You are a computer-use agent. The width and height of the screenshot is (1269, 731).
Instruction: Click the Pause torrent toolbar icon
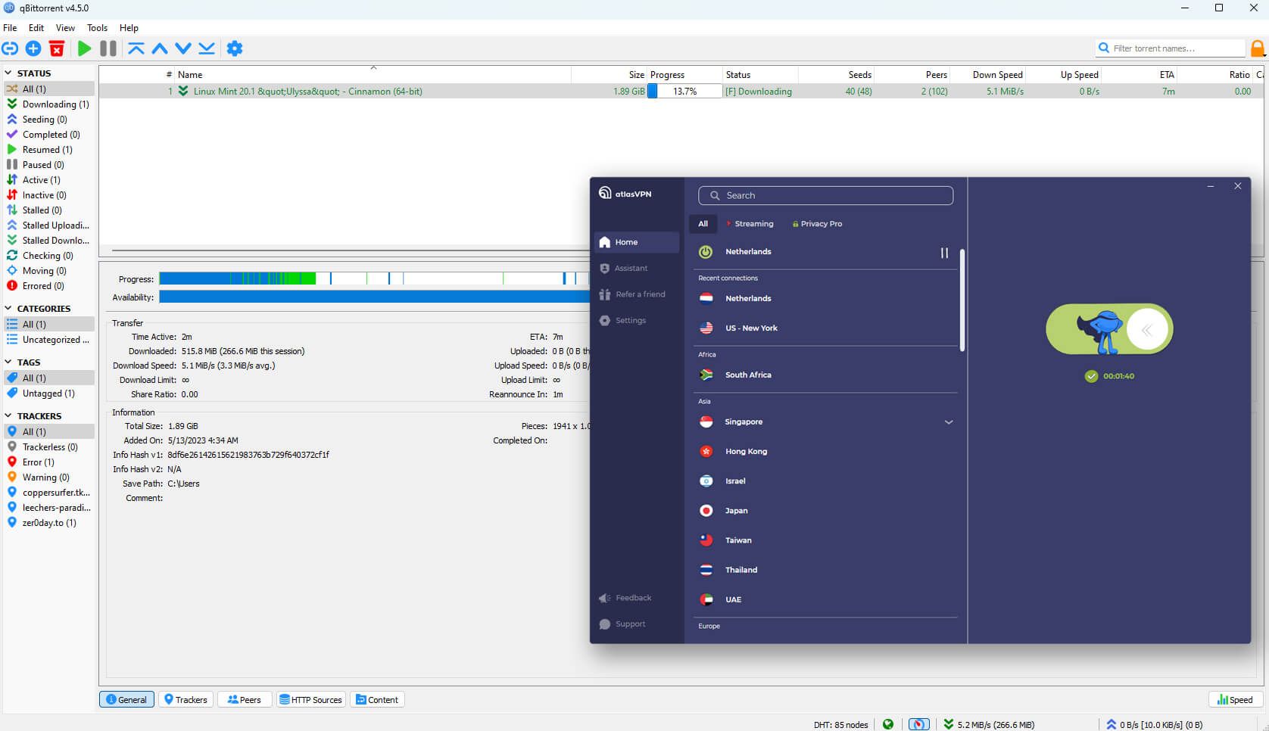108,48
